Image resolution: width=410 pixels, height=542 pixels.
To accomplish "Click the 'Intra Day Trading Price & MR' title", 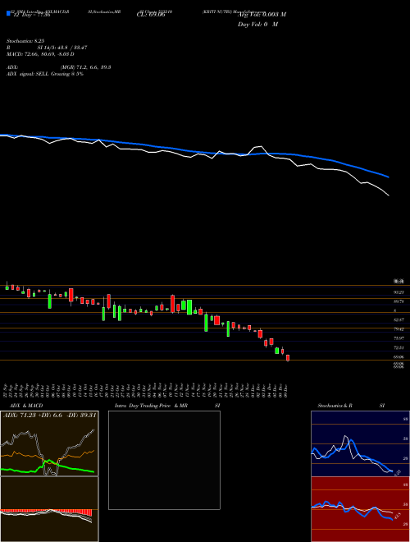I will tap(152, 406).
